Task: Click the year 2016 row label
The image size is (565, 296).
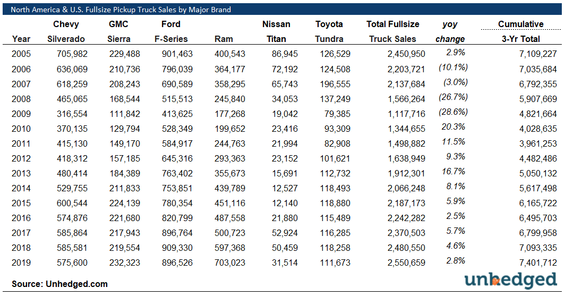Action: pos(21,218)
